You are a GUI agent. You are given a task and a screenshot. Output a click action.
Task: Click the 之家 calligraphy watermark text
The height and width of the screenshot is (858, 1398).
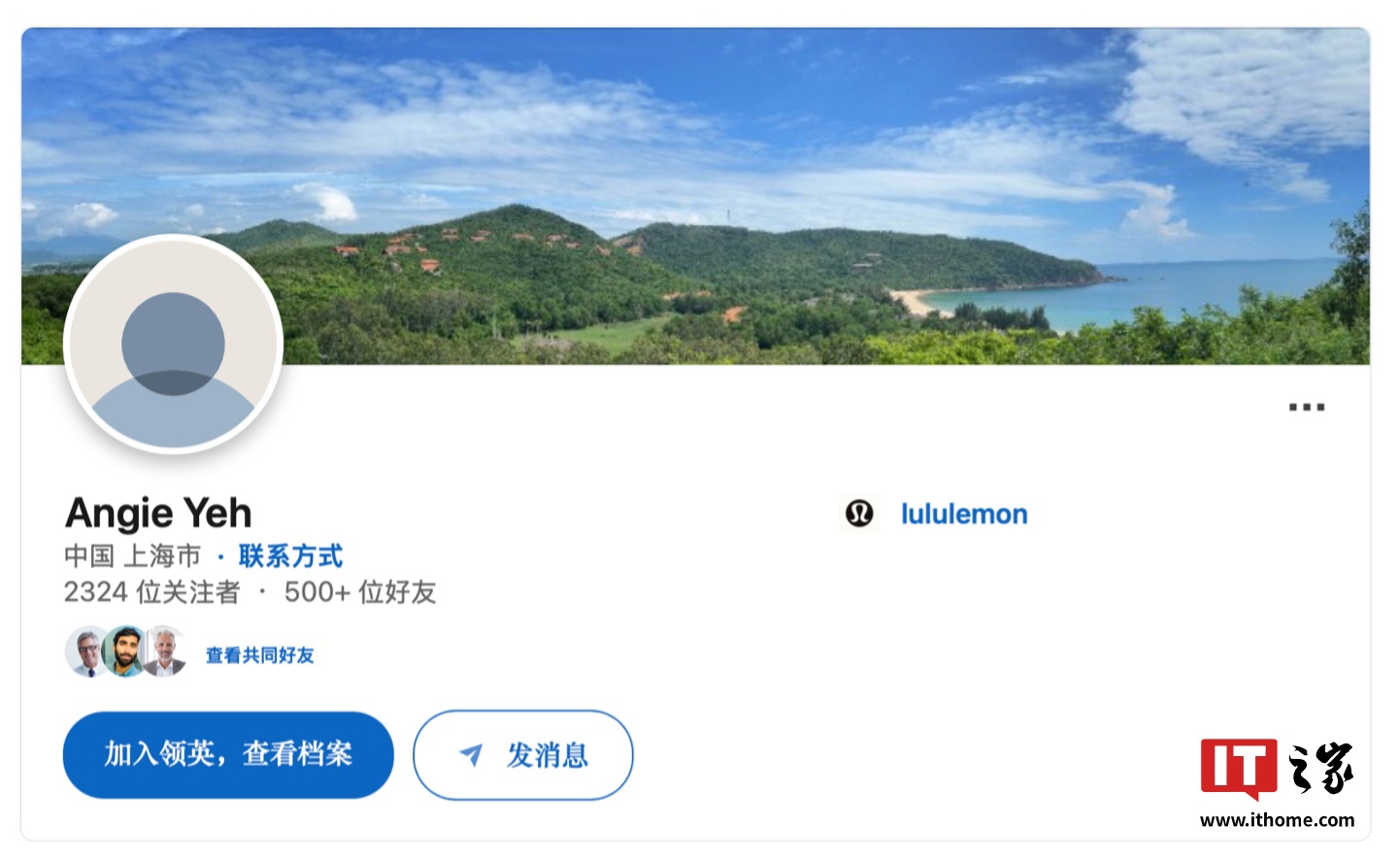(1321, 767)
